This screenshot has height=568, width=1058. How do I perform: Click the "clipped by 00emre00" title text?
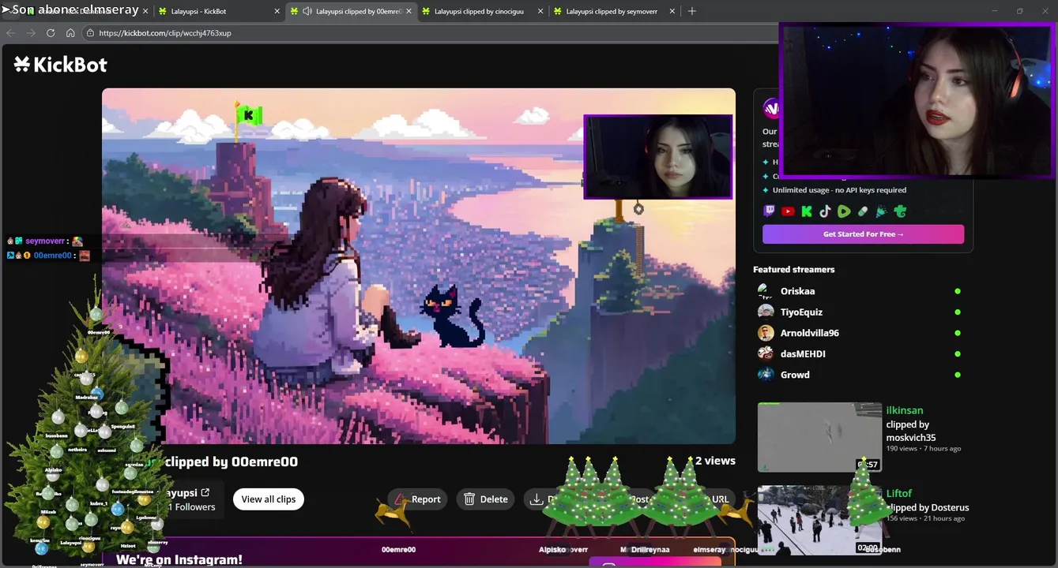(x=232, y=462)
